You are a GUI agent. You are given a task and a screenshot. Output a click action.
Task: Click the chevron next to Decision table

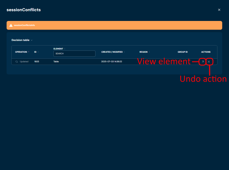point(31,40)
